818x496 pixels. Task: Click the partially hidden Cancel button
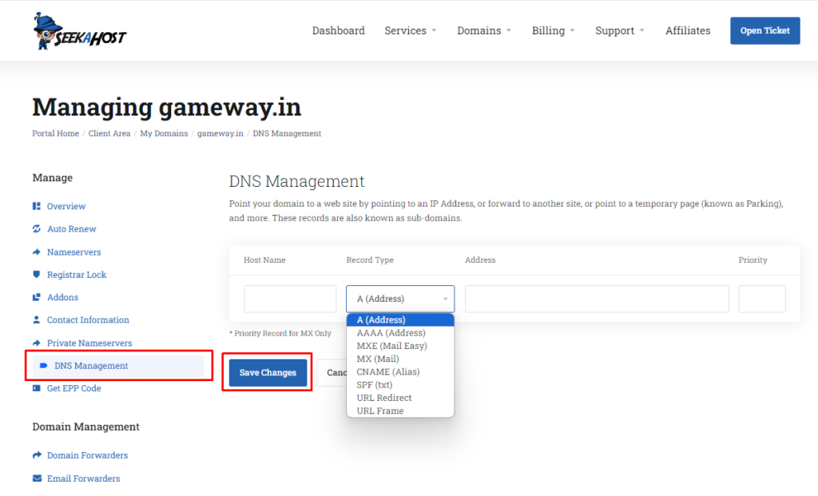point(332,372)
